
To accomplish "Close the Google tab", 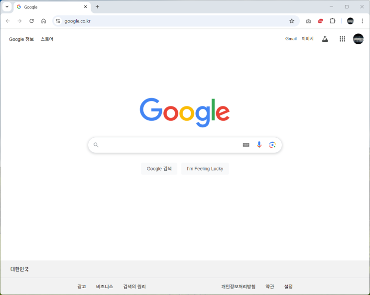I will pos(86,7).
